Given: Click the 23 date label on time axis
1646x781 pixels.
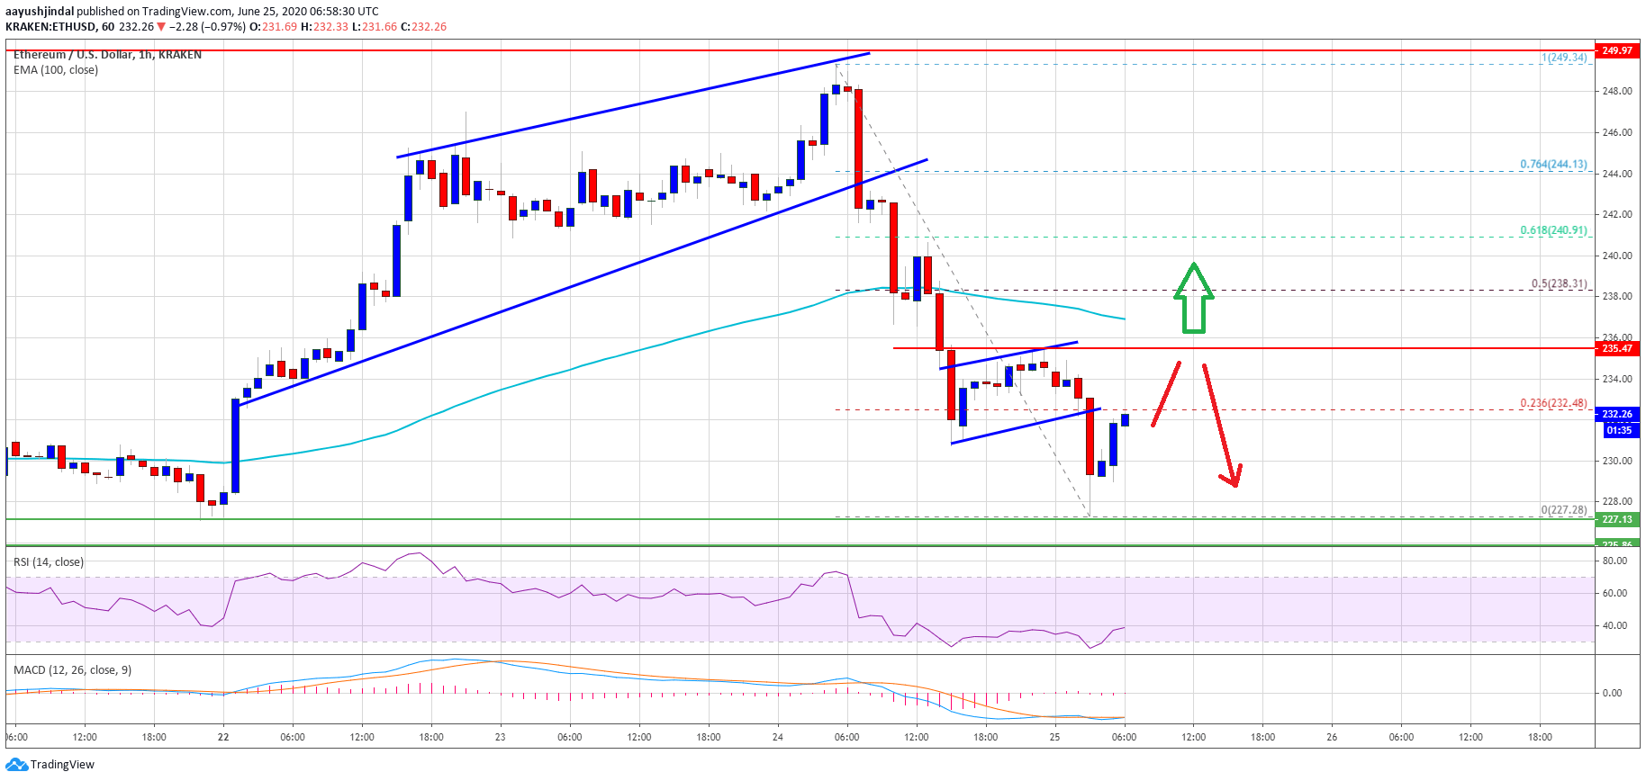Looking at the screenshot, I should [500, 737].
